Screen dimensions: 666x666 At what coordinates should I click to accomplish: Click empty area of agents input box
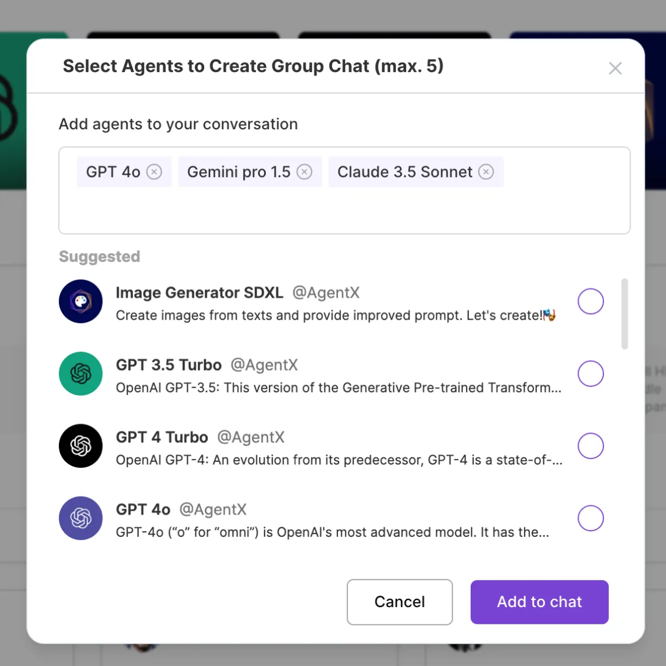(x=344, y=211)
